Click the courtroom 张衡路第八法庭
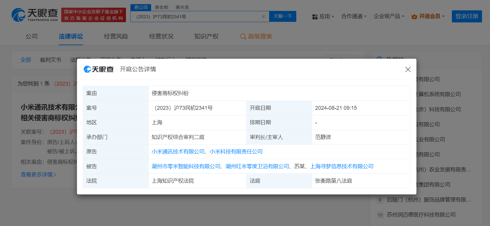Screen dimensions: 490x226 334,181
